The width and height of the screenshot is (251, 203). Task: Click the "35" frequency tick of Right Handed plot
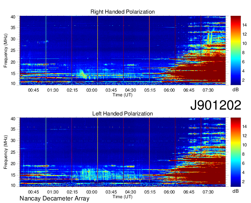(x=13, y=28)
